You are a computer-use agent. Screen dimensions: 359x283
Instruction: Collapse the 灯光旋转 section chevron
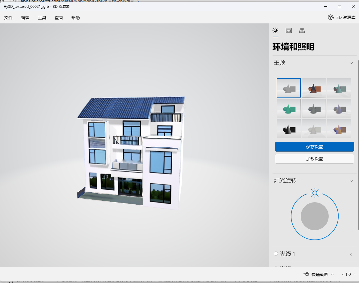[x=351, y=181]
